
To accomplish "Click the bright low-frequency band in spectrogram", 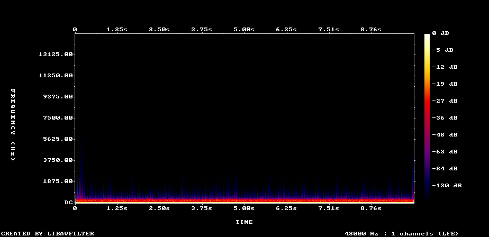I will (x=245, y=201).
